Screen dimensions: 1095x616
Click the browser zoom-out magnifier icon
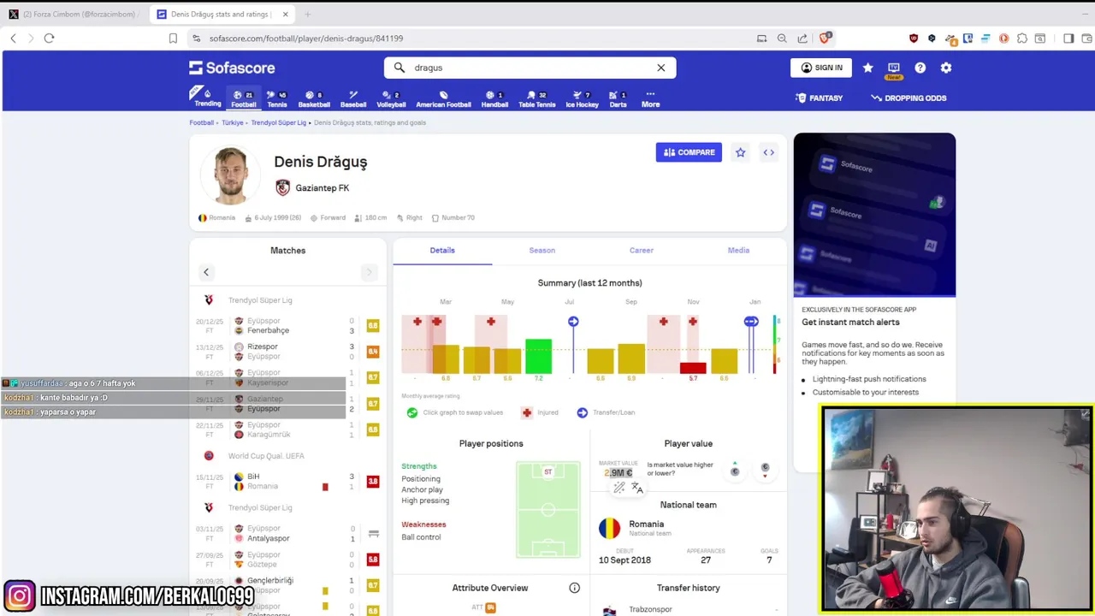click(x=782, y=38)
